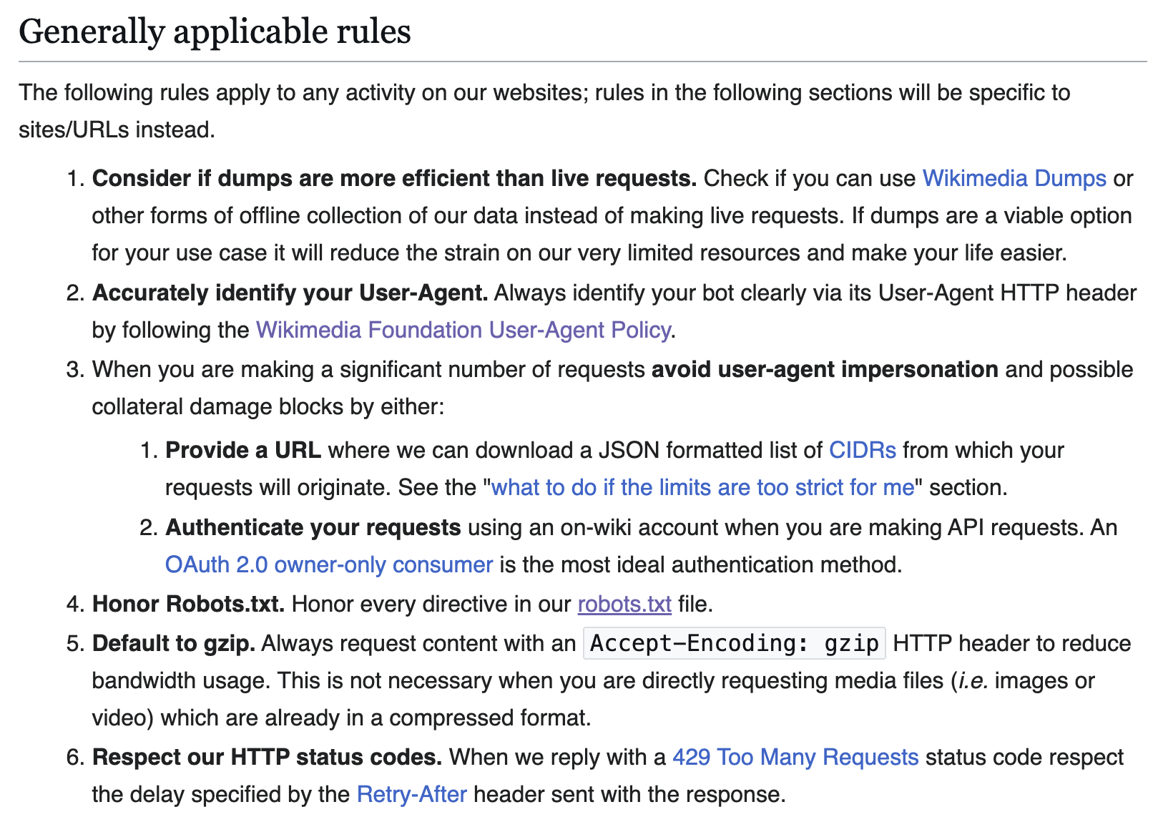Click bold text "Default to gzip."
Viewport: 1153px width, 817px height.
tap(174, 643)
